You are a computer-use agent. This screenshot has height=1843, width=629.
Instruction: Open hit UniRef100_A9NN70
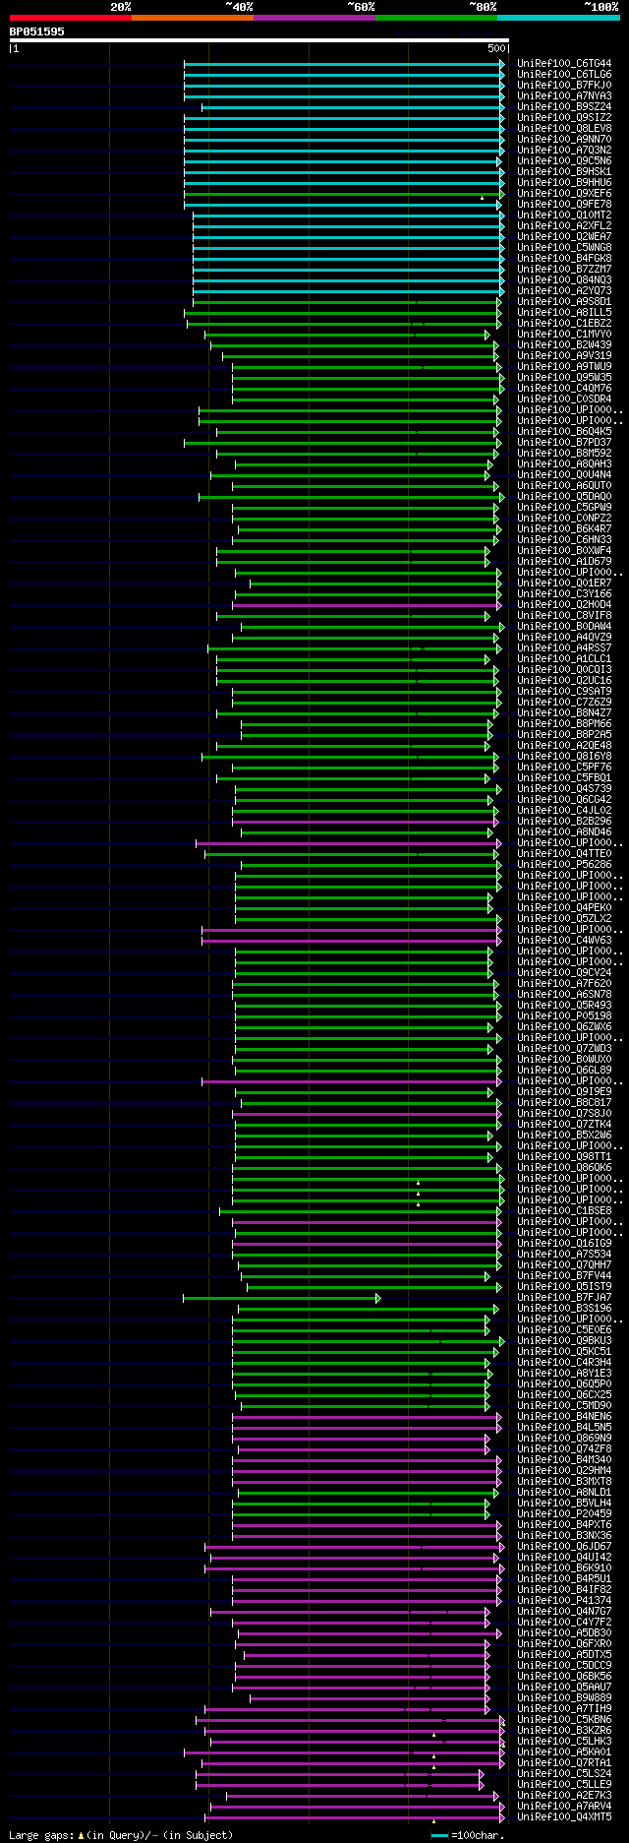[564, 140]
